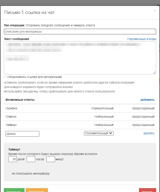Viewport: 160px width, 192px height.
Task: Click the timeout часов field
Action: (31, 159)
